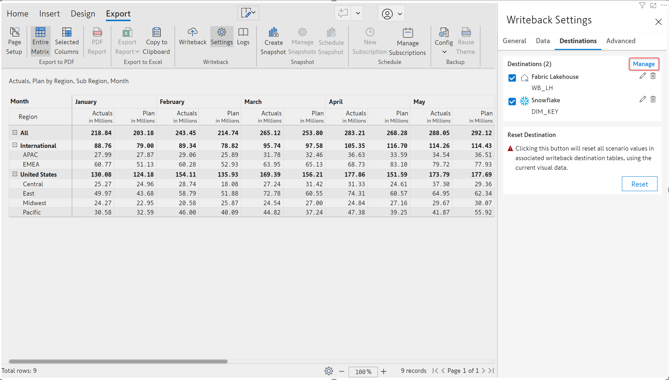Uncheck the Fabric Lakehouse destination

[512, 78]
